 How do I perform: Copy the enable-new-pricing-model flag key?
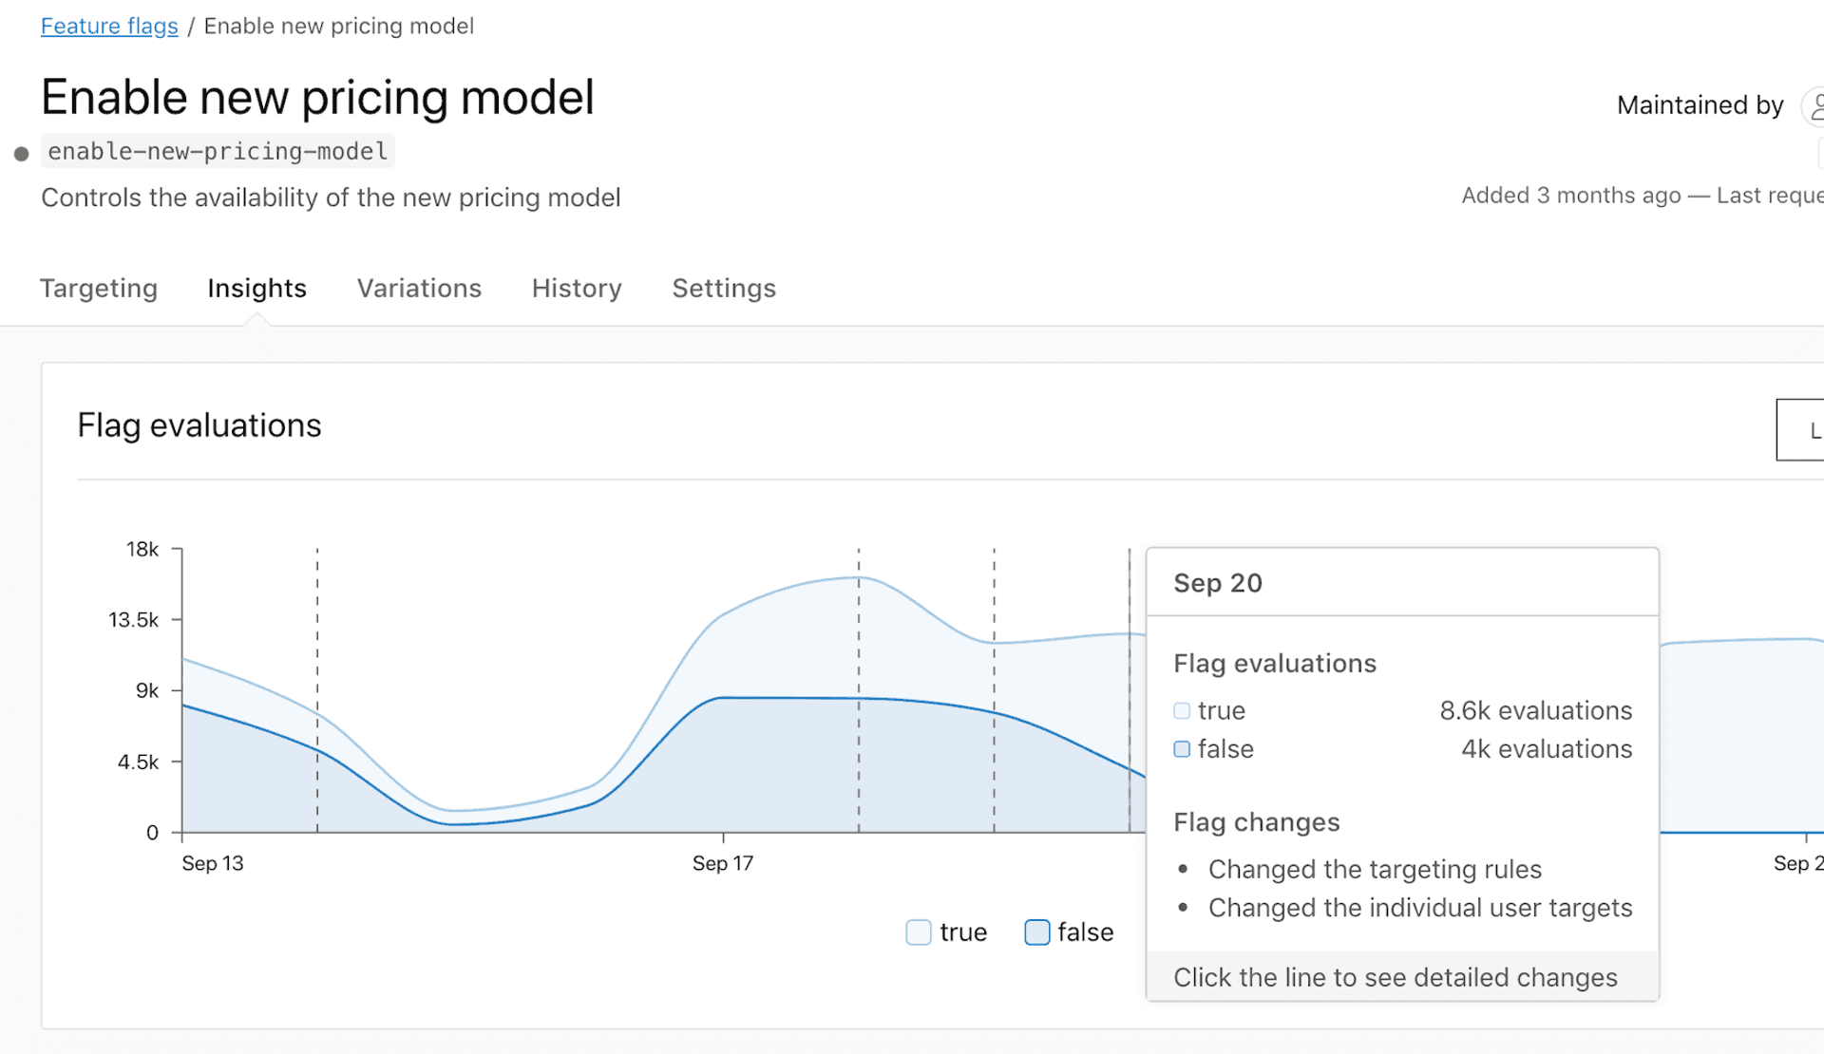point(218,150)
